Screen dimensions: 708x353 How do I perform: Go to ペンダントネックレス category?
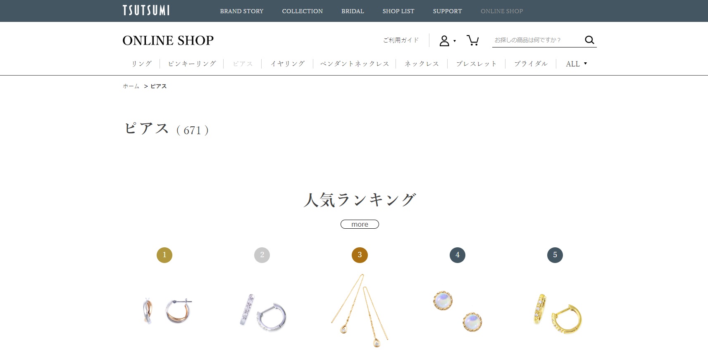[x=355, y=64]
